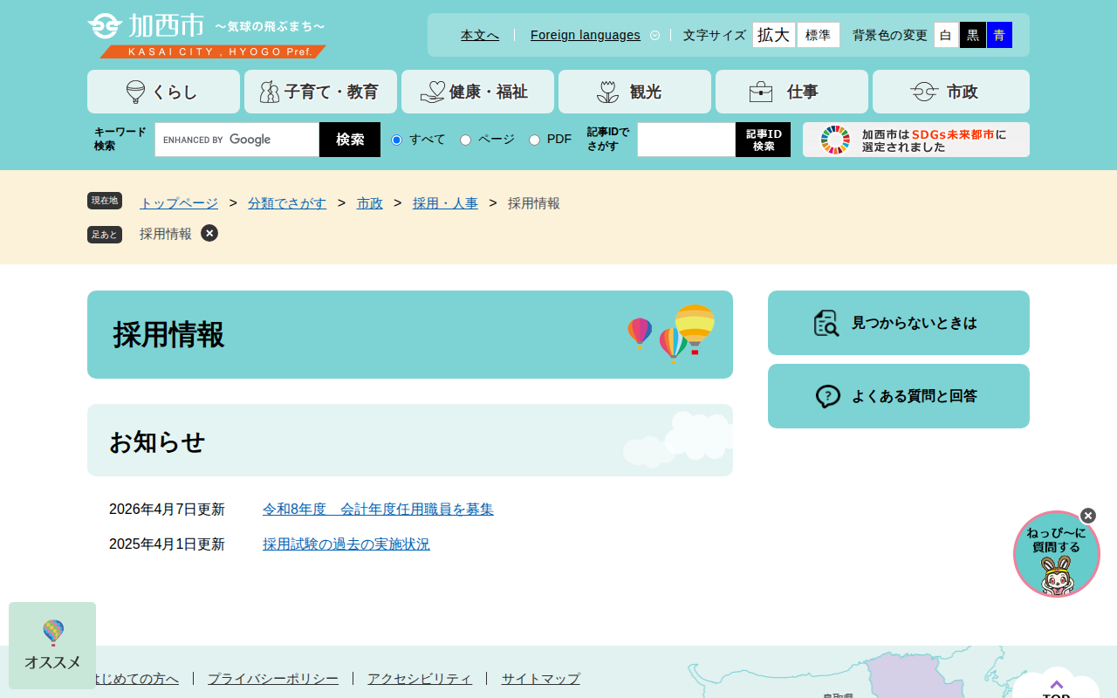Select the PDF search radio button
This screenshot has width=1117, height=698.
(535, 140)
